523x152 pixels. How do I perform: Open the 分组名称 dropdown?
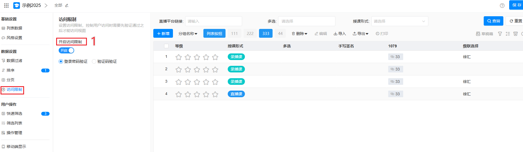coord(188,34)
